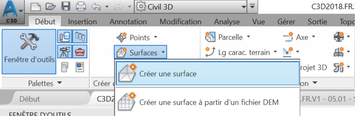The height and width of the screenshot is (116, 355).
Task: Expand the Points dropdown arrow
Action: coord(156,37)
